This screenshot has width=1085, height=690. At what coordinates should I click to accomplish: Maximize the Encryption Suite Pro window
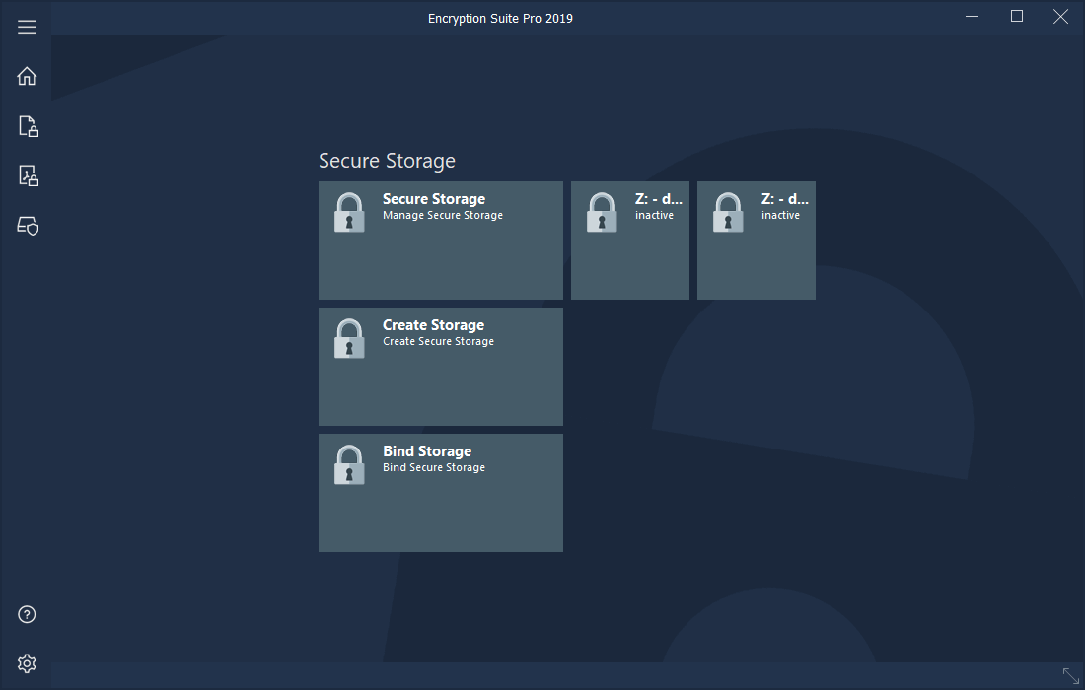click(1016, 16)
